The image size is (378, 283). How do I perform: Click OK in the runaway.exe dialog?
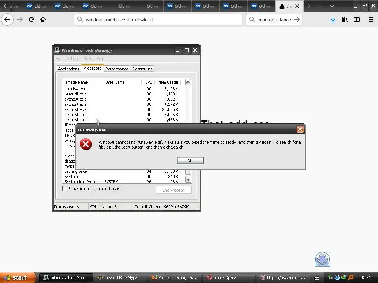point(190,161)
